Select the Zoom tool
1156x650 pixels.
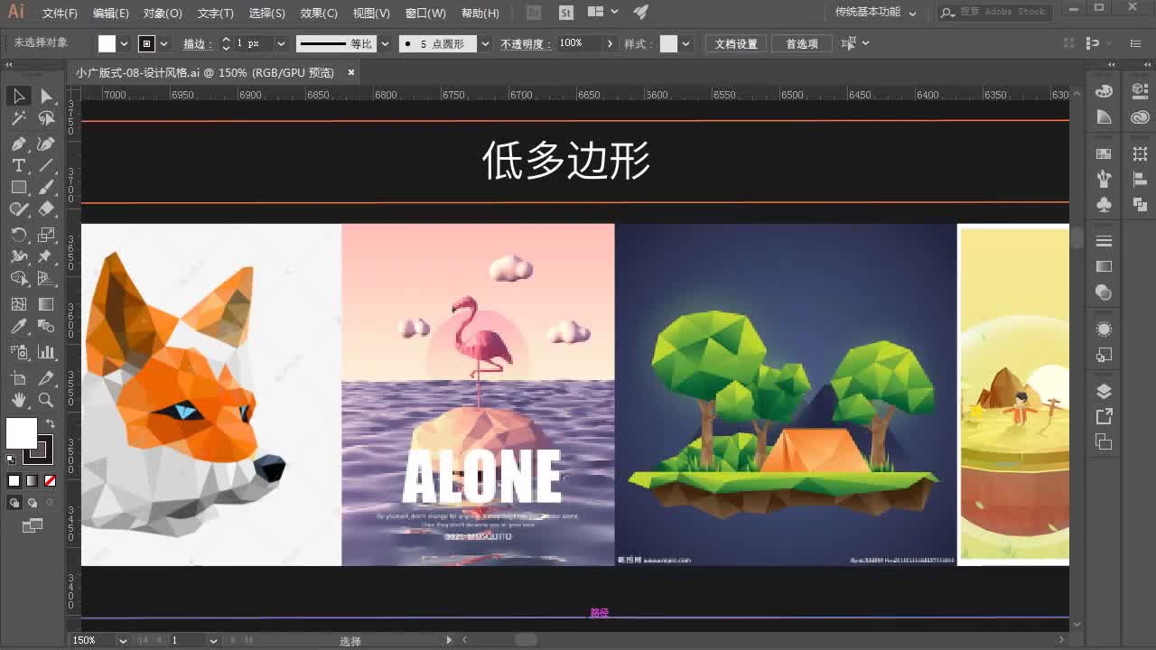tap(46, 400)
